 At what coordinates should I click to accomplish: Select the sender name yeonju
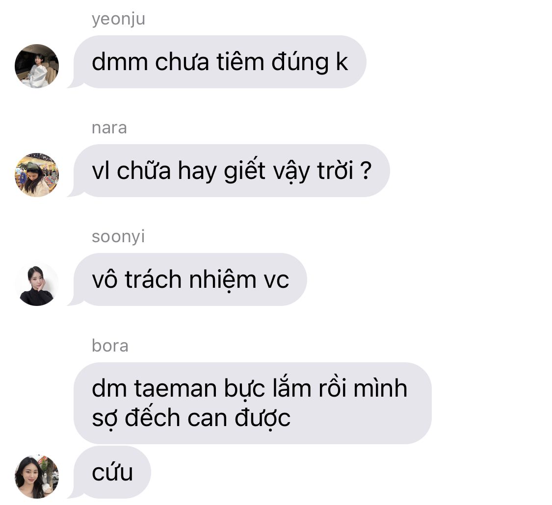pos(118,19)
